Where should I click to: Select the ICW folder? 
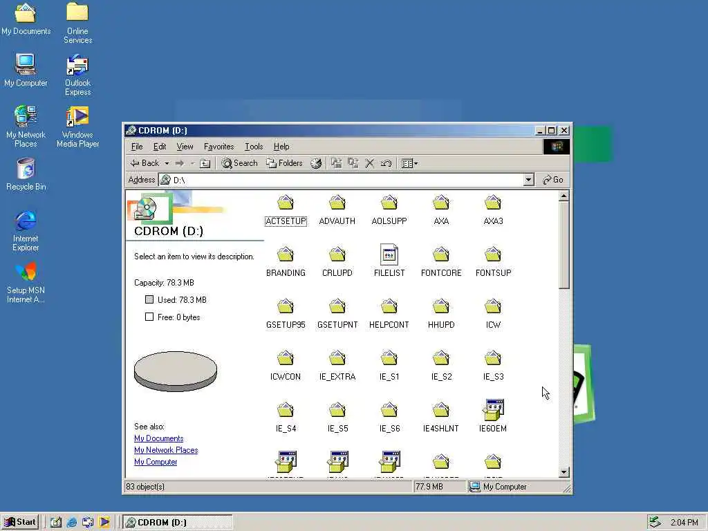pos(493,315)
